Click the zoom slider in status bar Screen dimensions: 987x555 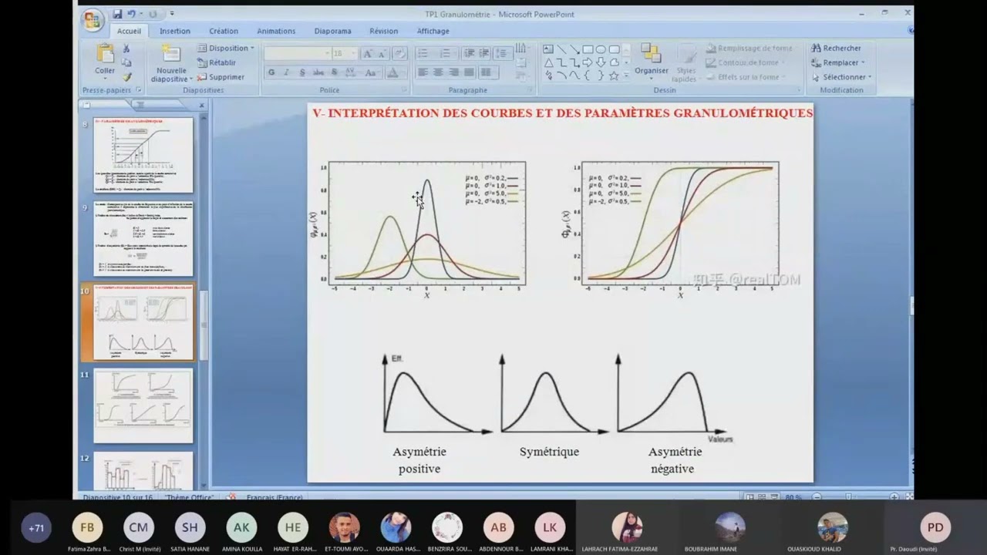click(848, 497)
